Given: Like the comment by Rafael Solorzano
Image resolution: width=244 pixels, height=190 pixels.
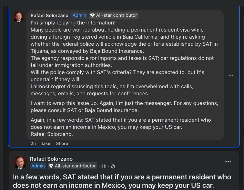Looking at the screenshot, I should pos(46,143).
